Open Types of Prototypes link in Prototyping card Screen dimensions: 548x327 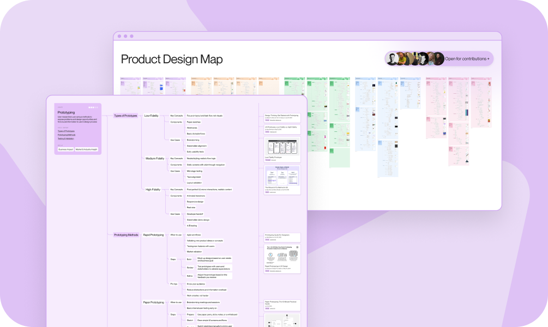click(x=66, y=131)
